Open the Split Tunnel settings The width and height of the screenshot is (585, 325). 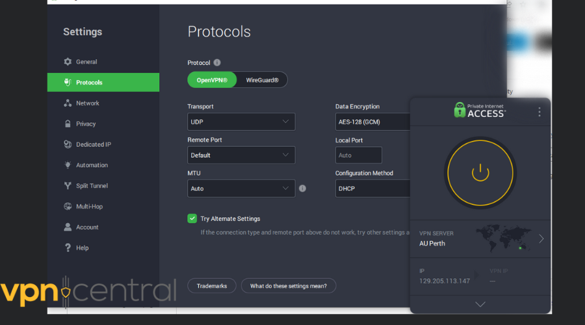[x=103, y=186]
